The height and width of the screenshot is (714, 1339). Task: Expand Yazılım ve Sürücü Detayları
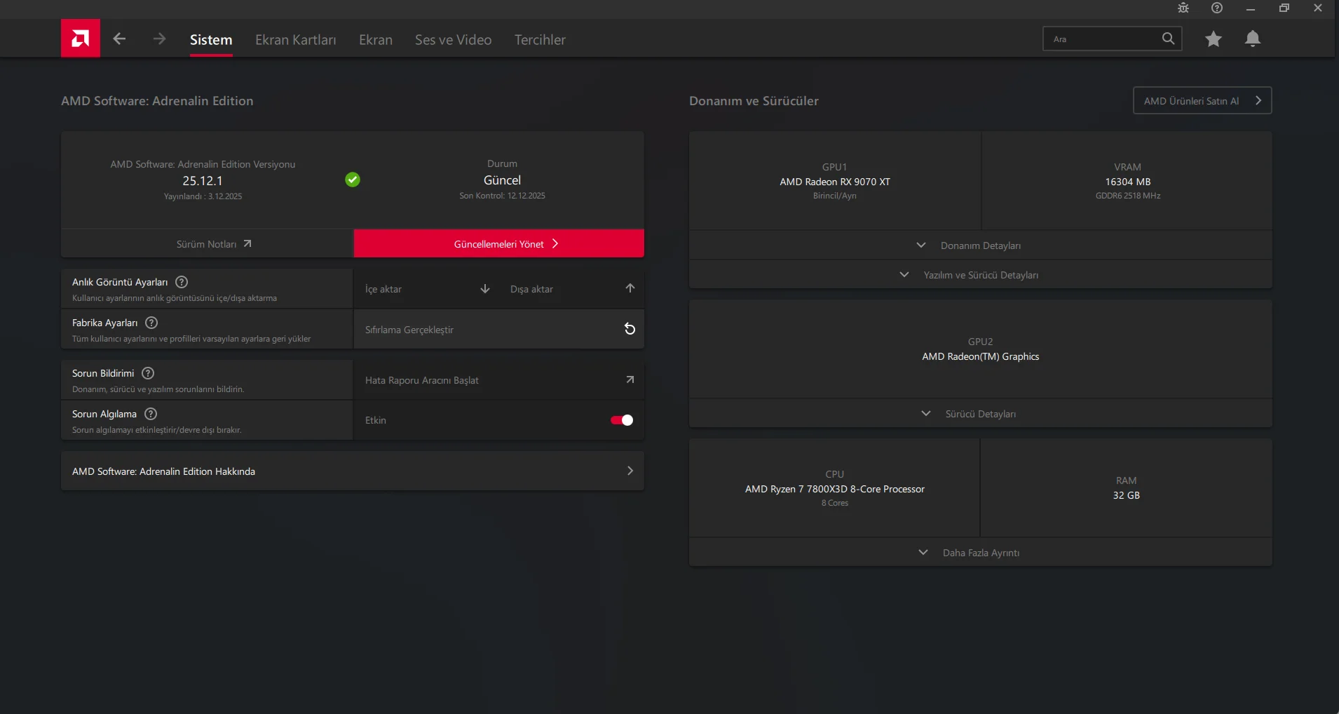pos(980,275)
